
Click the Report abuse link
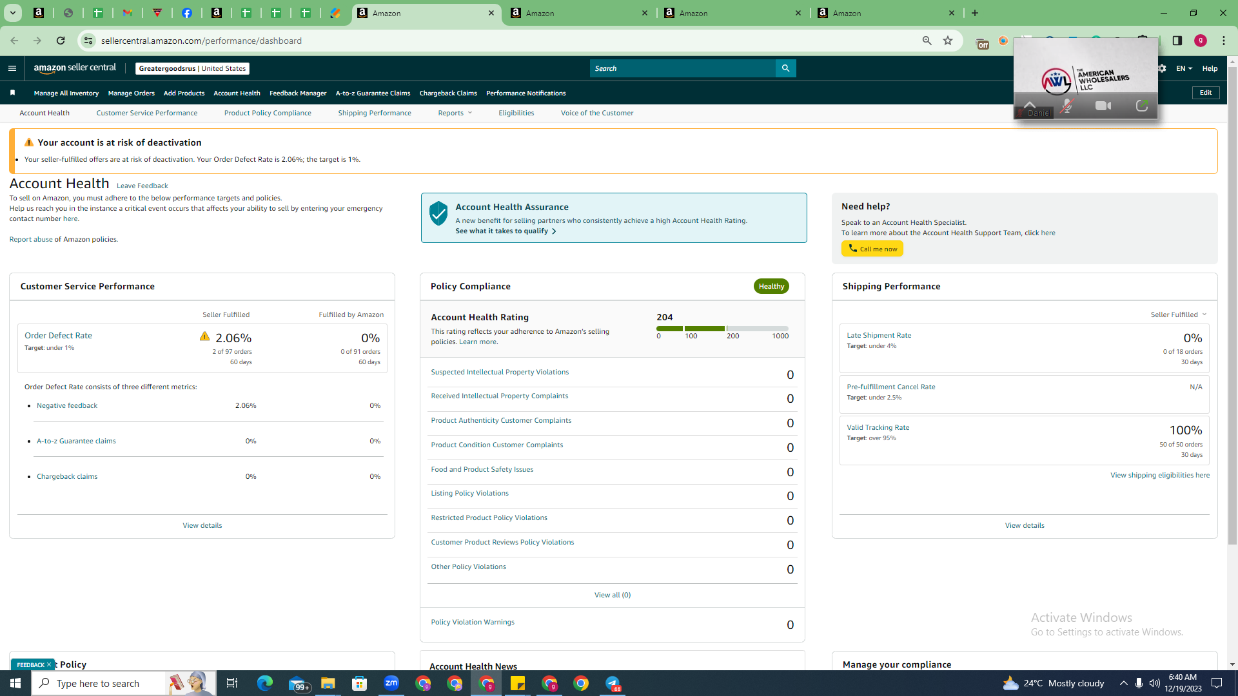coord(31,239)
